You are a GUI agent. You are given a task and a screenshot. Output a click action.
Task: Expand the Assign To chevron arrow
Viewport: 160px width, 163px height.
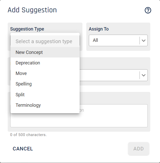pos(144,41)
